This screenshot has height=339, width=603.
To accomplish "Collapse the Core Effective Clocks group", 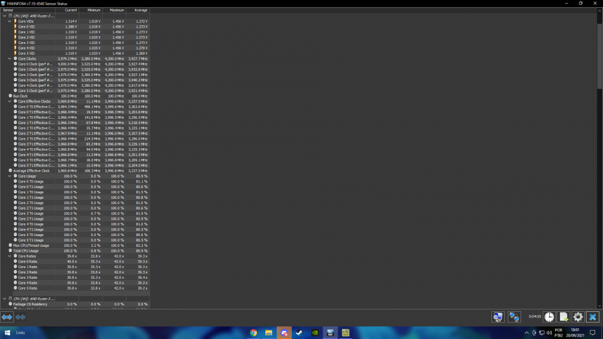I will tap(10, 101).
